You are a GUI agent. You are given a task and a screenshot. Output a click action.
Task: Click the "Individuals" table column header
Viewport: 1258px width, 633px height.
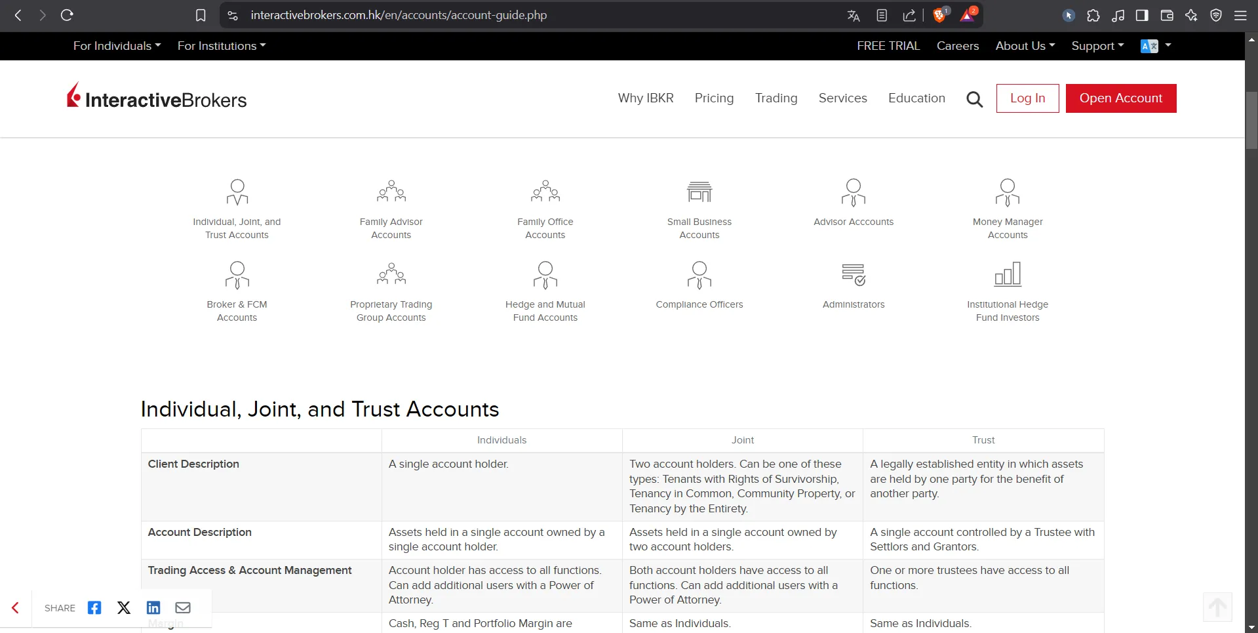(501, 440)
